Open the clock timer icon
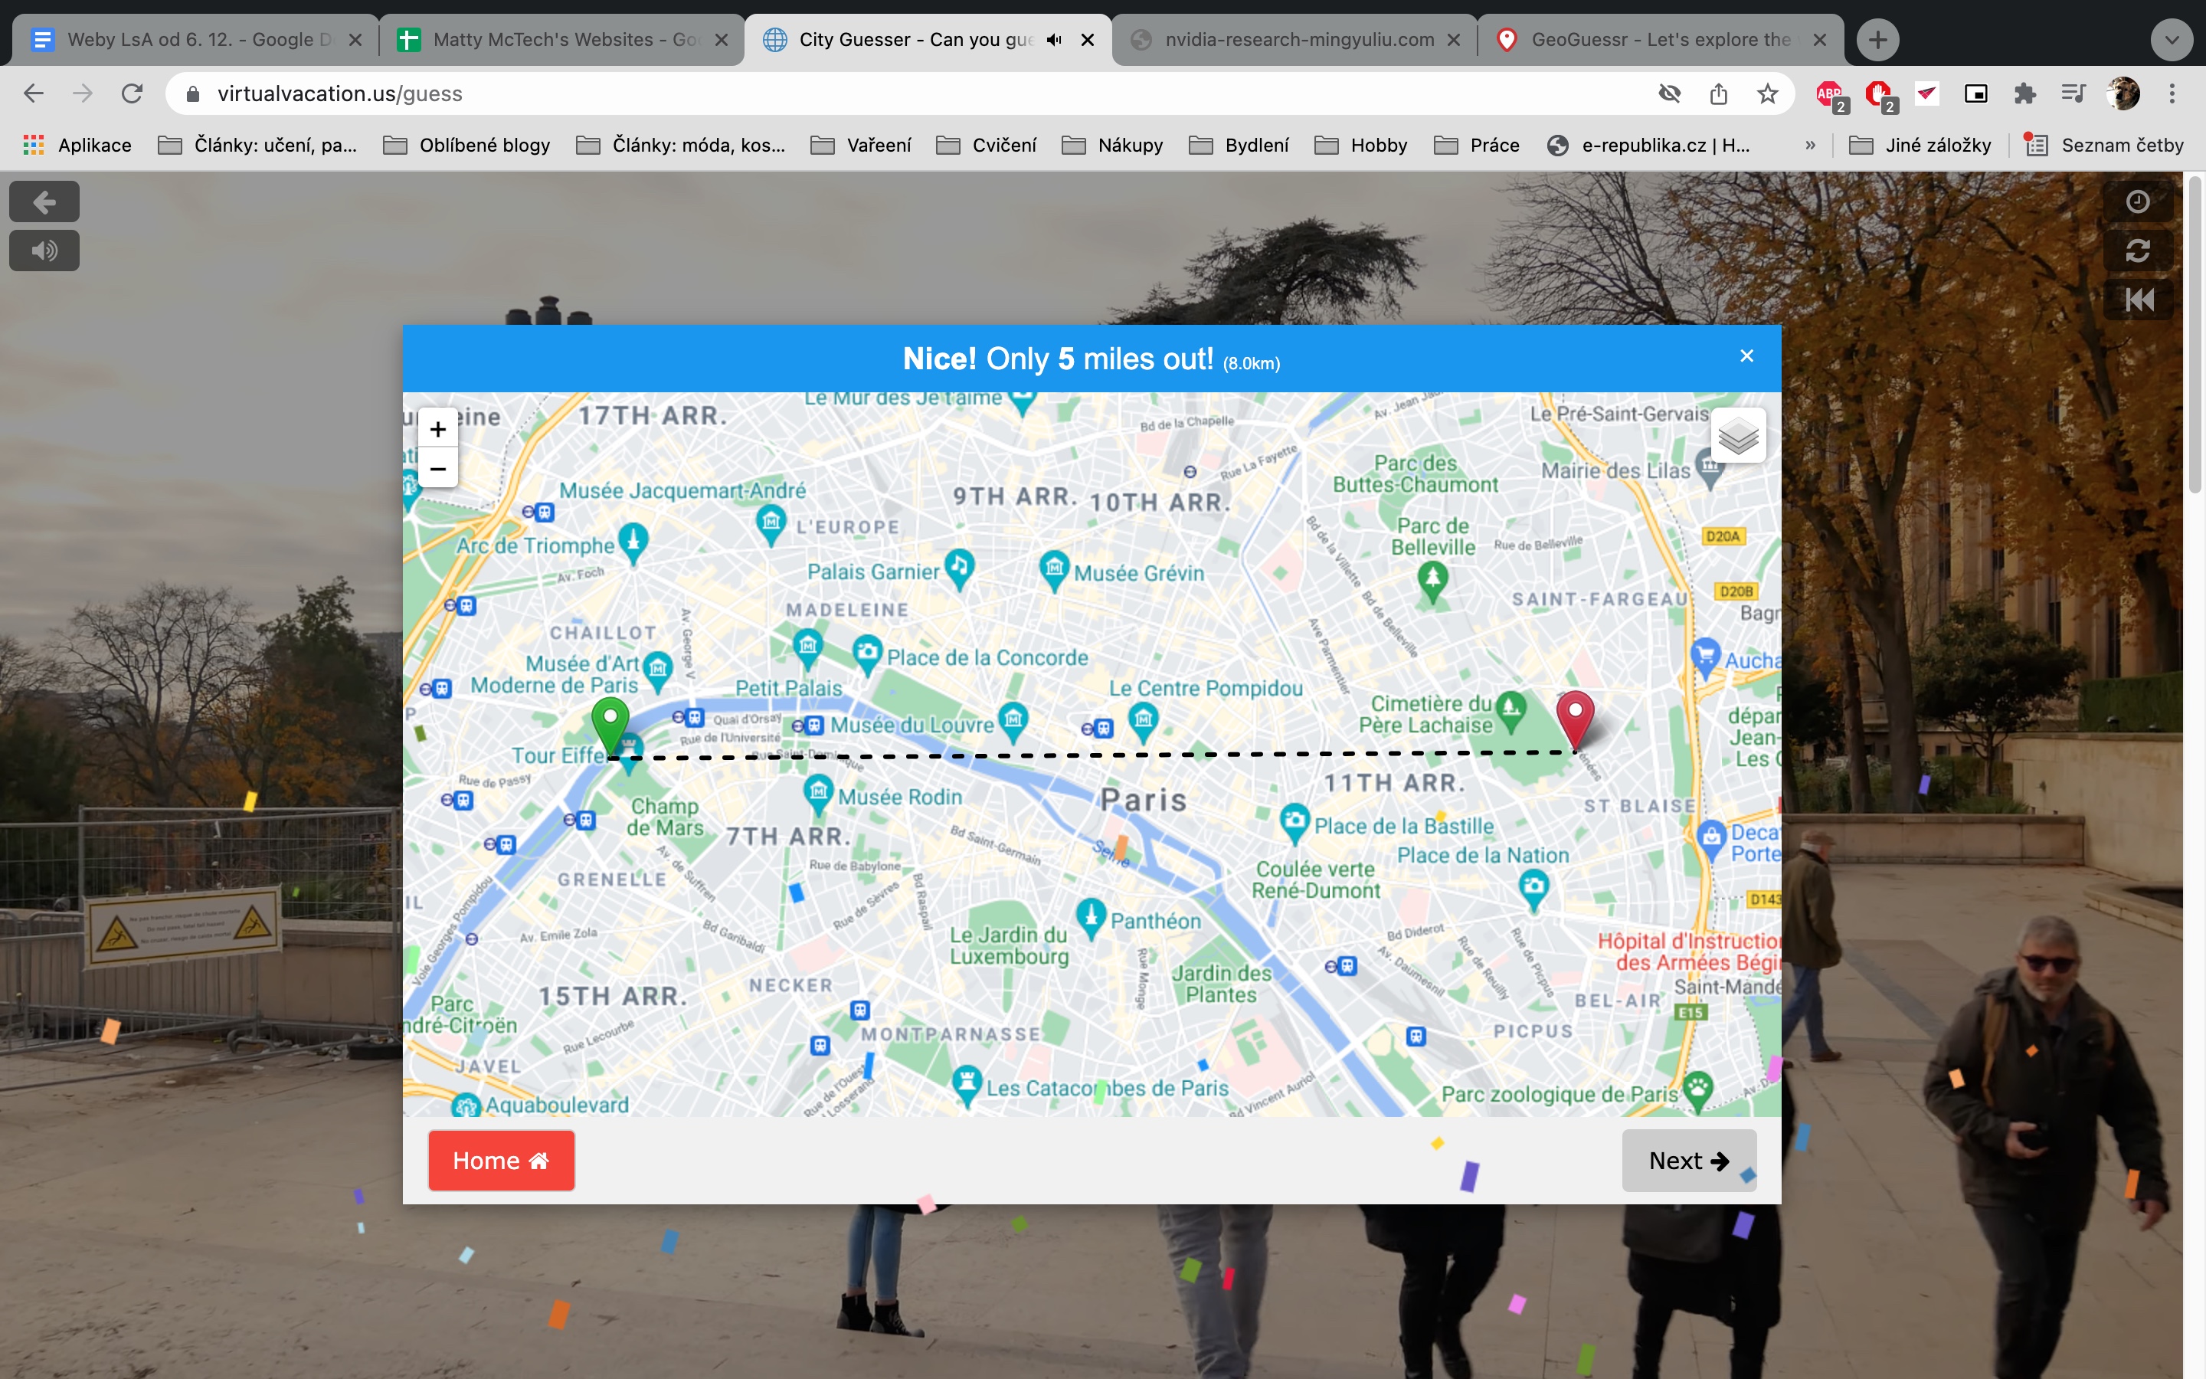Screen dimensions: 2206x1379 pos(2137,201)
